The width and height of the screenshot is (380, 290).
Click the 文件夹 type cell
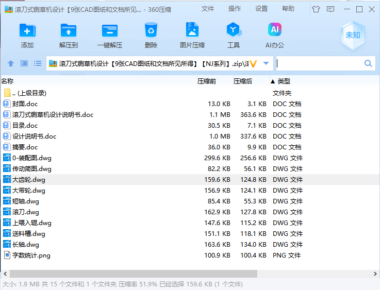tap(282, 93)
